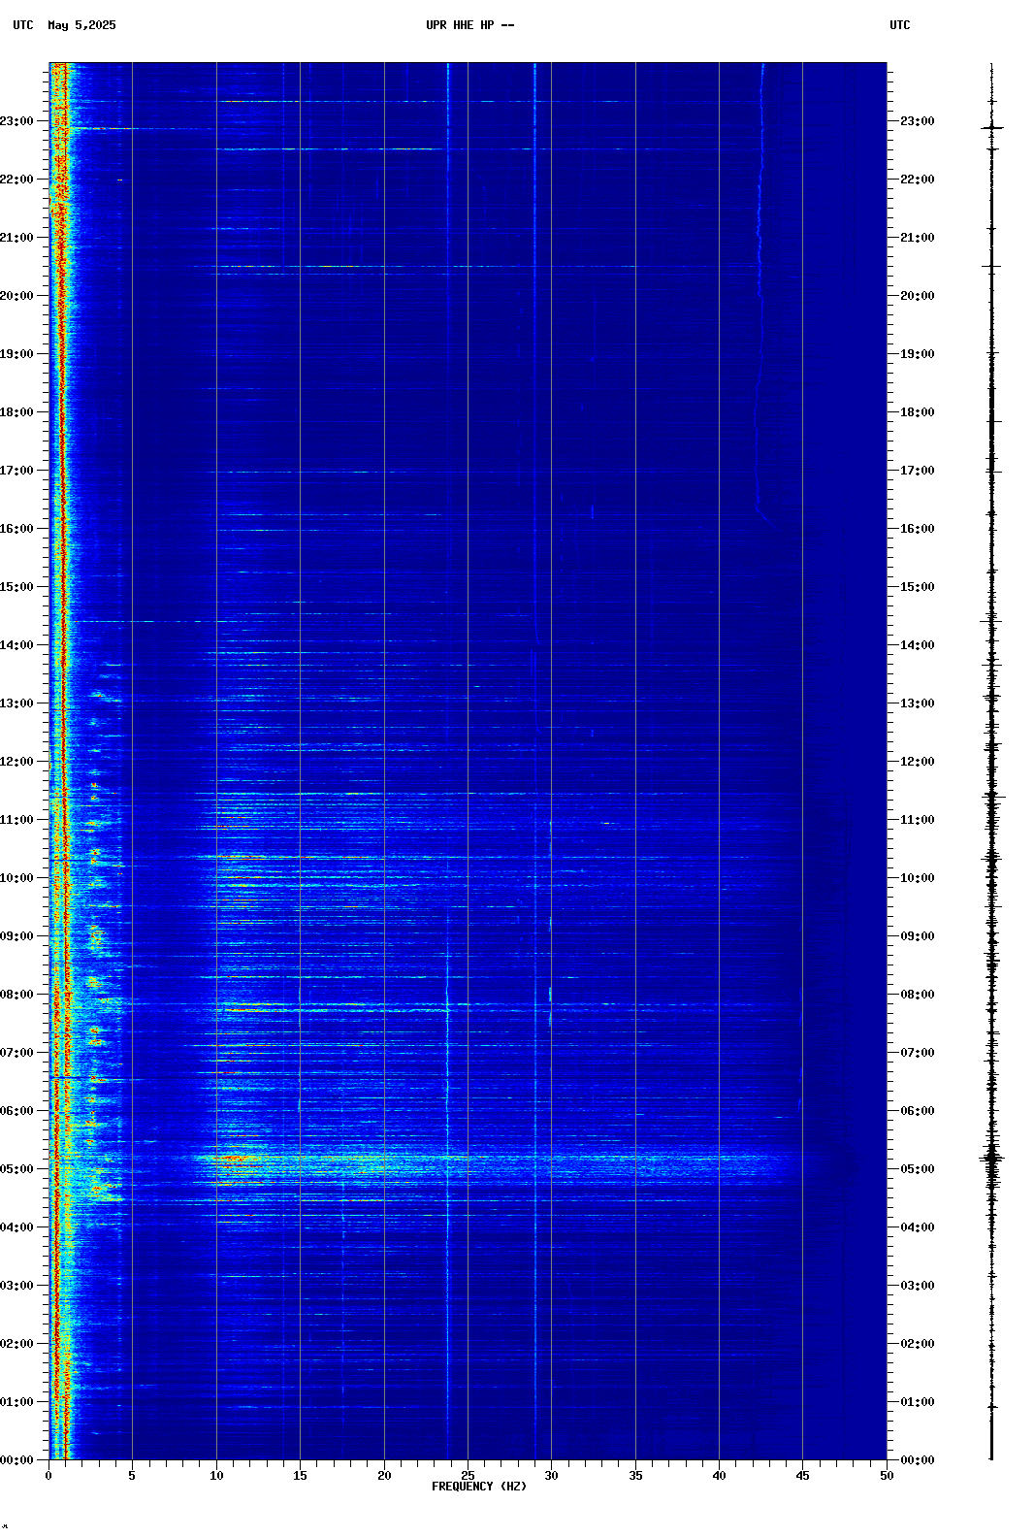Select the 45 Hz frequency tick label
The width and height of the screenshot is (1034, 1537).
803,1476
